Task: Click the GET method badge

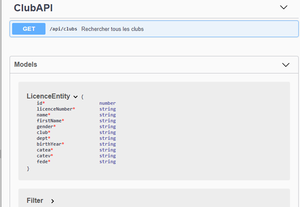Action: (29, 29)
